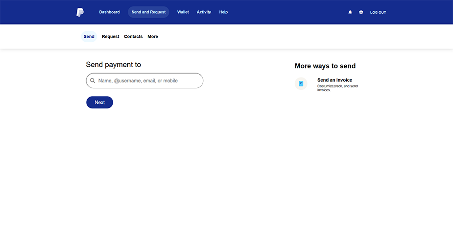Open the settings gear icon

pyautogui.click(x=361, y=12)
